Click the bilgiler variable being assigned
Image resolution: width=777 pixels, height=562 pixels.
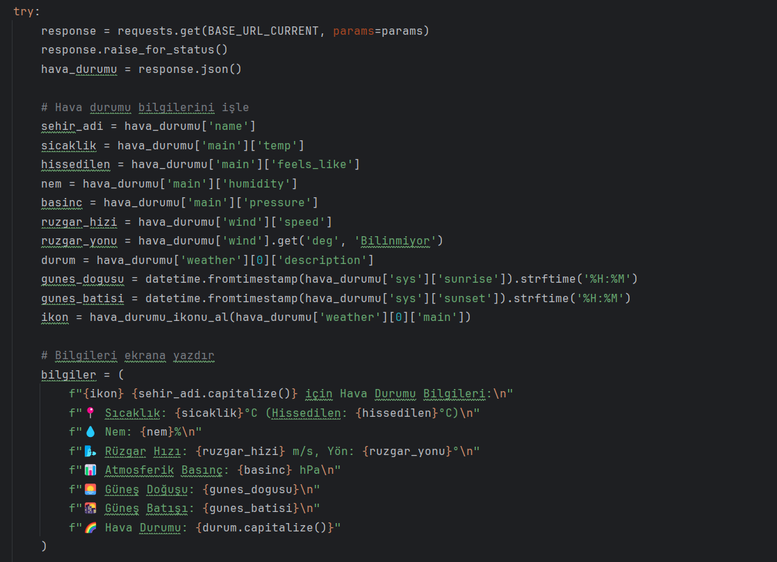[68, 375]
